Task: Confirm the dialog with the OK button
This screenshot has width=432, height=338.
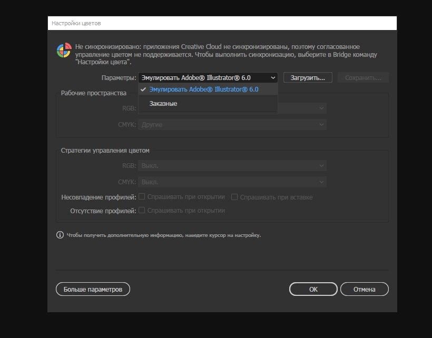Action: click(313, 289)
